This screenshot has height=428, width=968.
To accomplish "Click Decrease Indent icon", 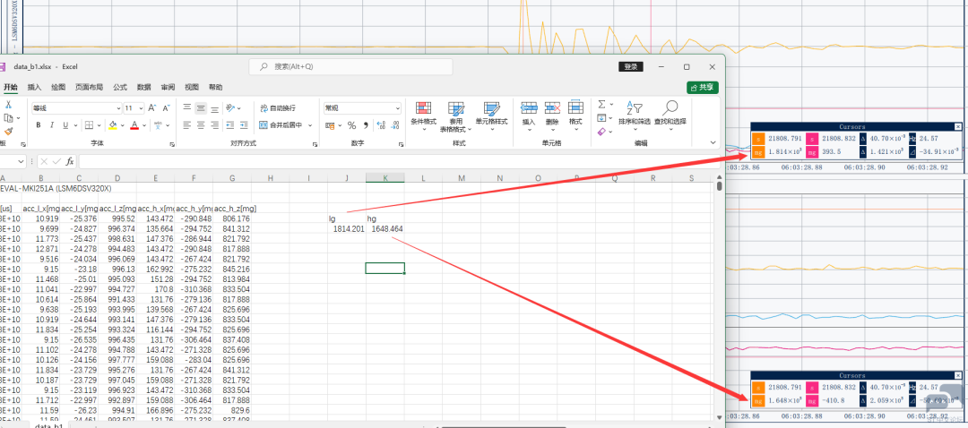I will point(230,125).
